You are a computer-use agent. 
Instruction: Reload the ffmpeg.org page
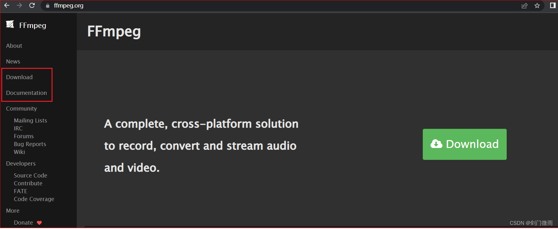pos(32,5)
